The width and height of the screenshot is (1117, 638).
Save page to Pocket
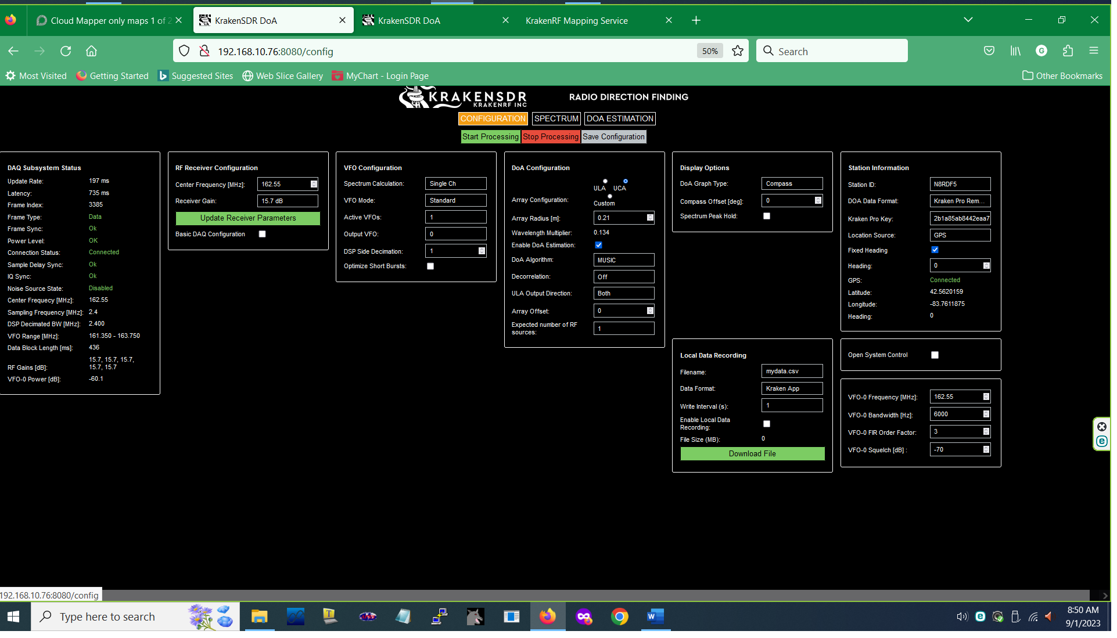pos(989,51)
